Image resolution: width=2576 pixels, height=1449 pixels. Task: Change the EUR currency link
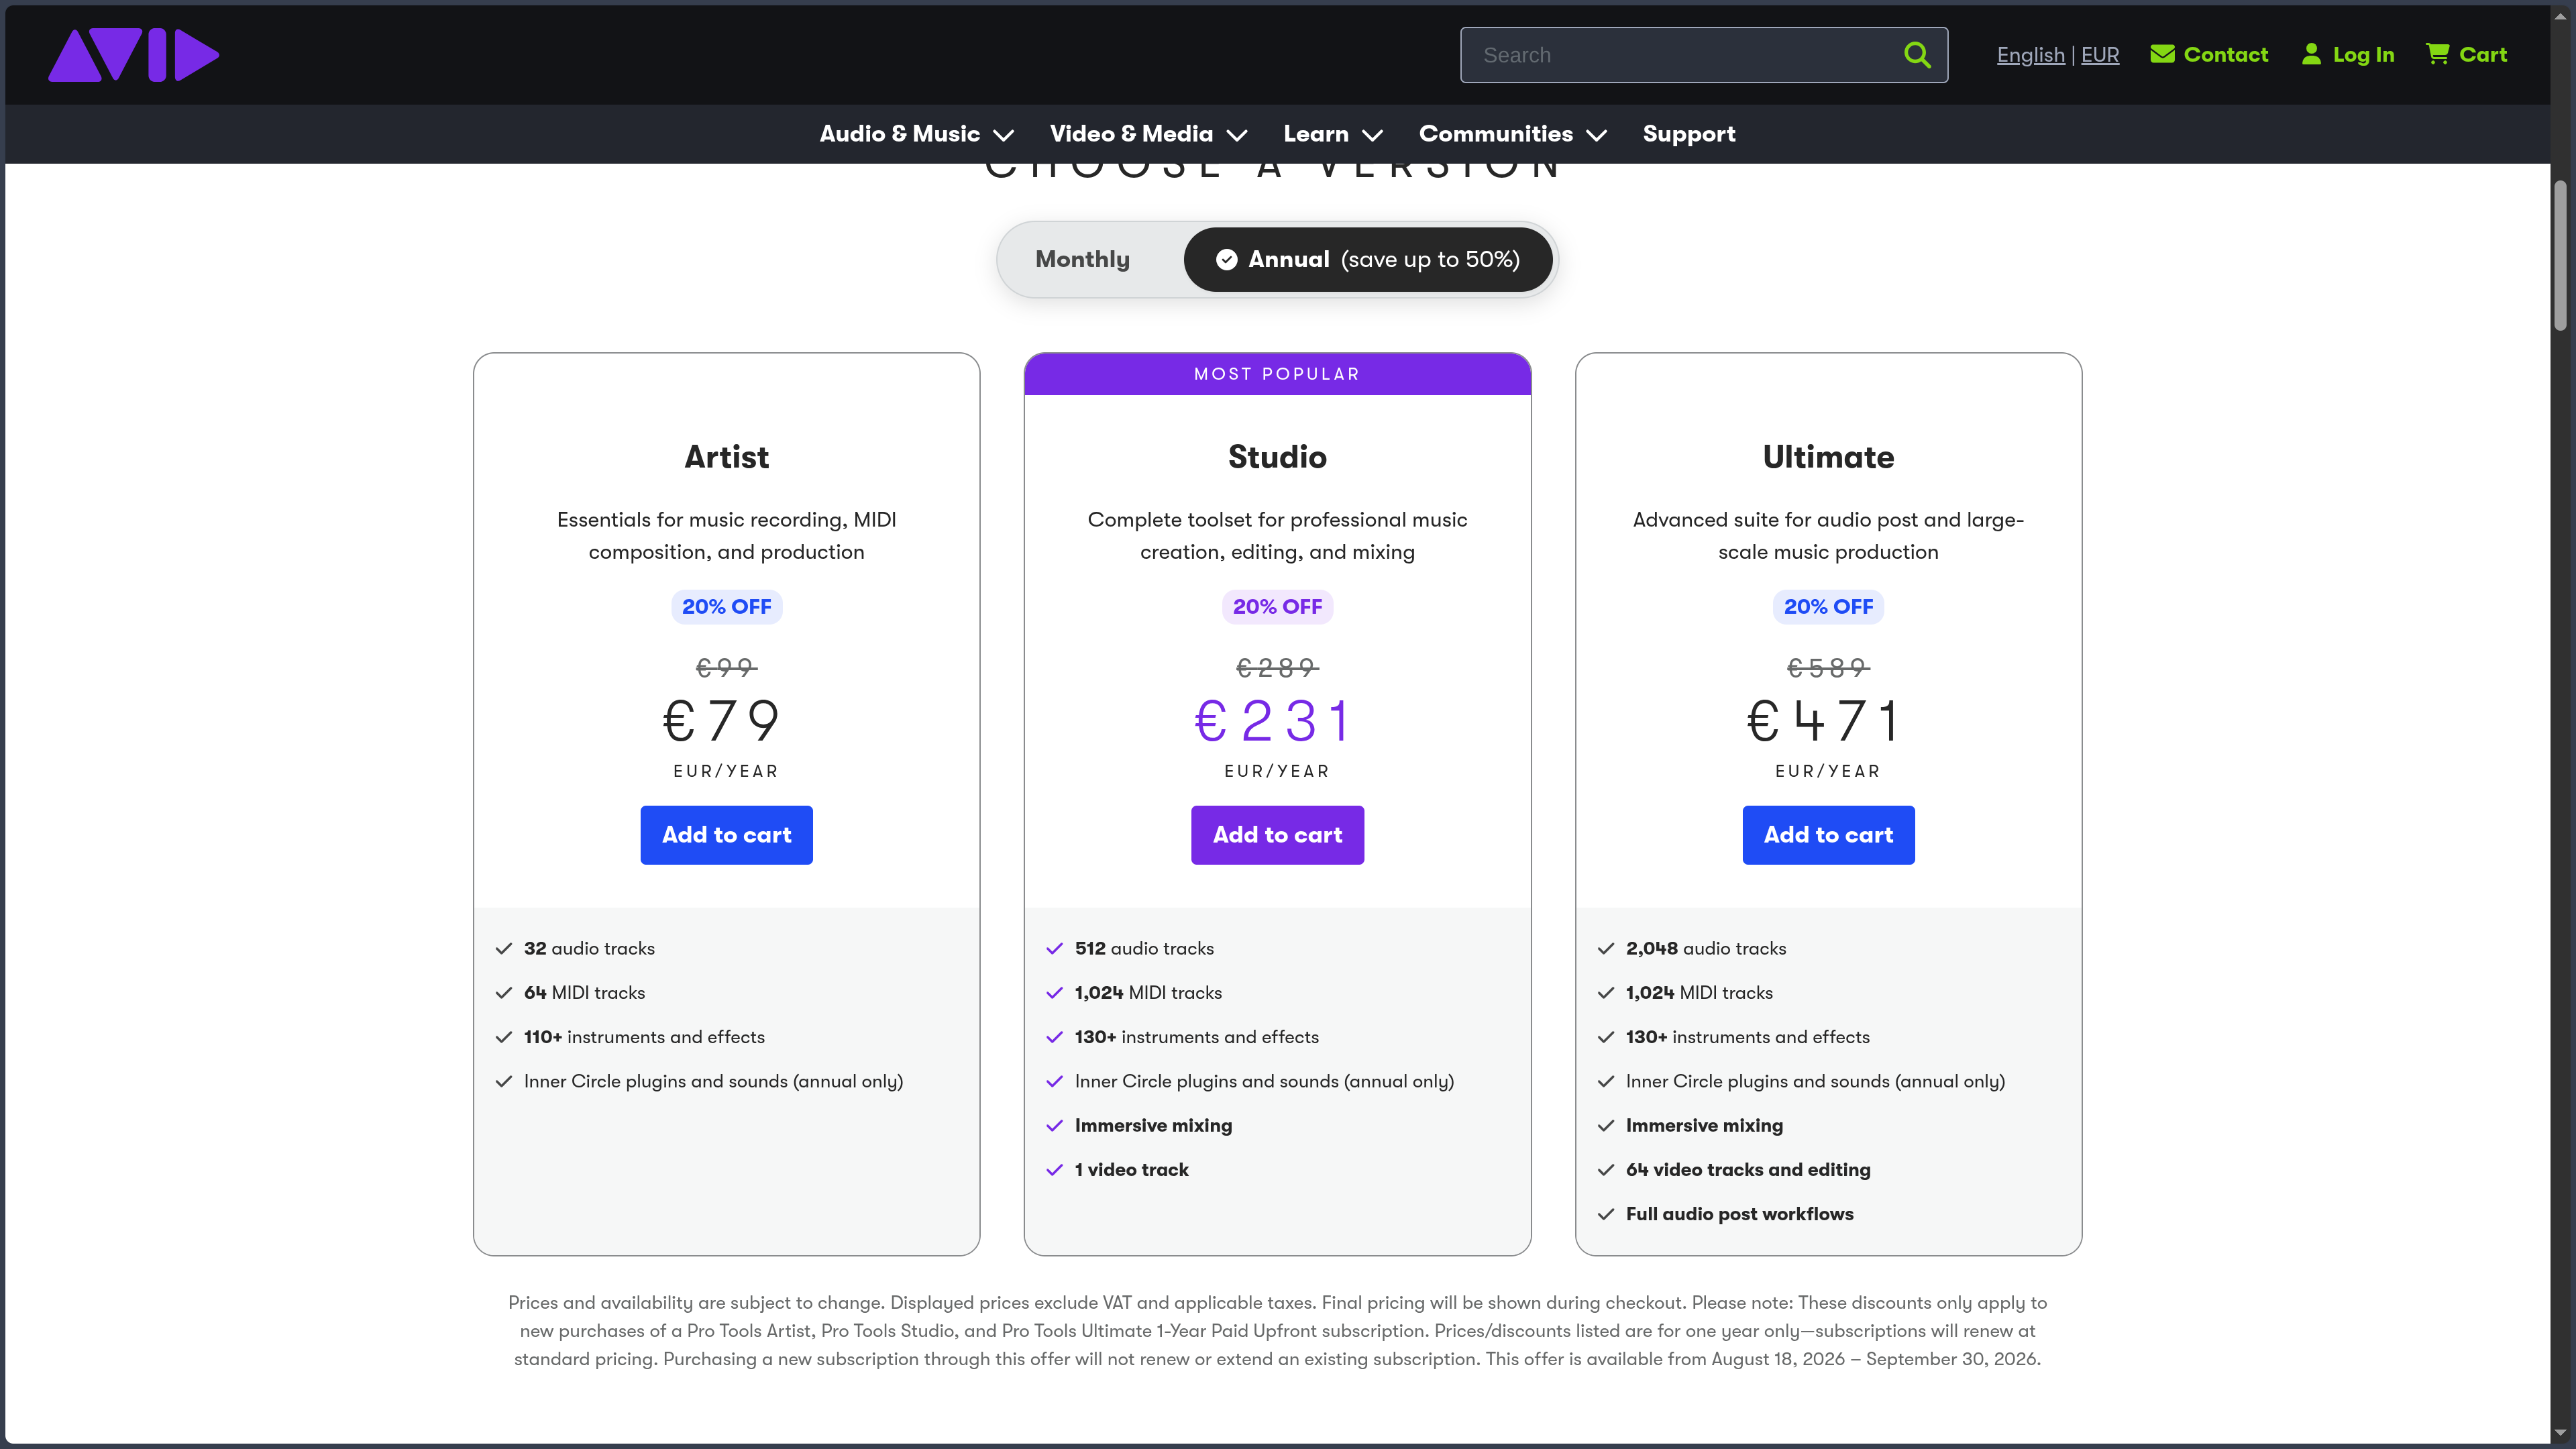point(2100,55)
